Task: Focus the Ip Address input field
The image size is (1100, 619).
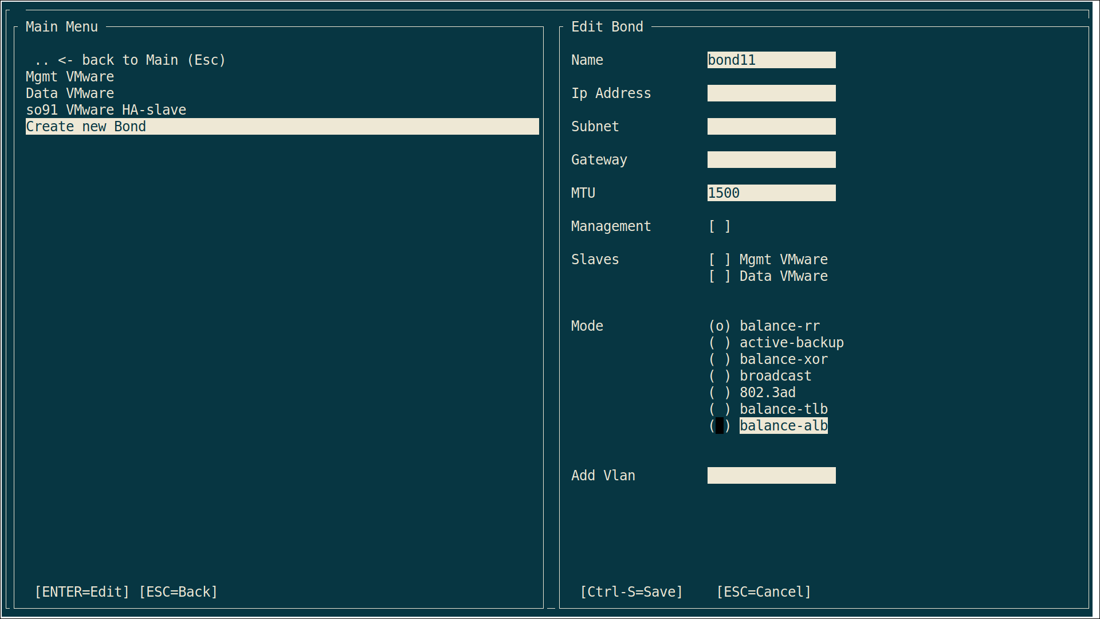Action: click(x=771, y=93)
